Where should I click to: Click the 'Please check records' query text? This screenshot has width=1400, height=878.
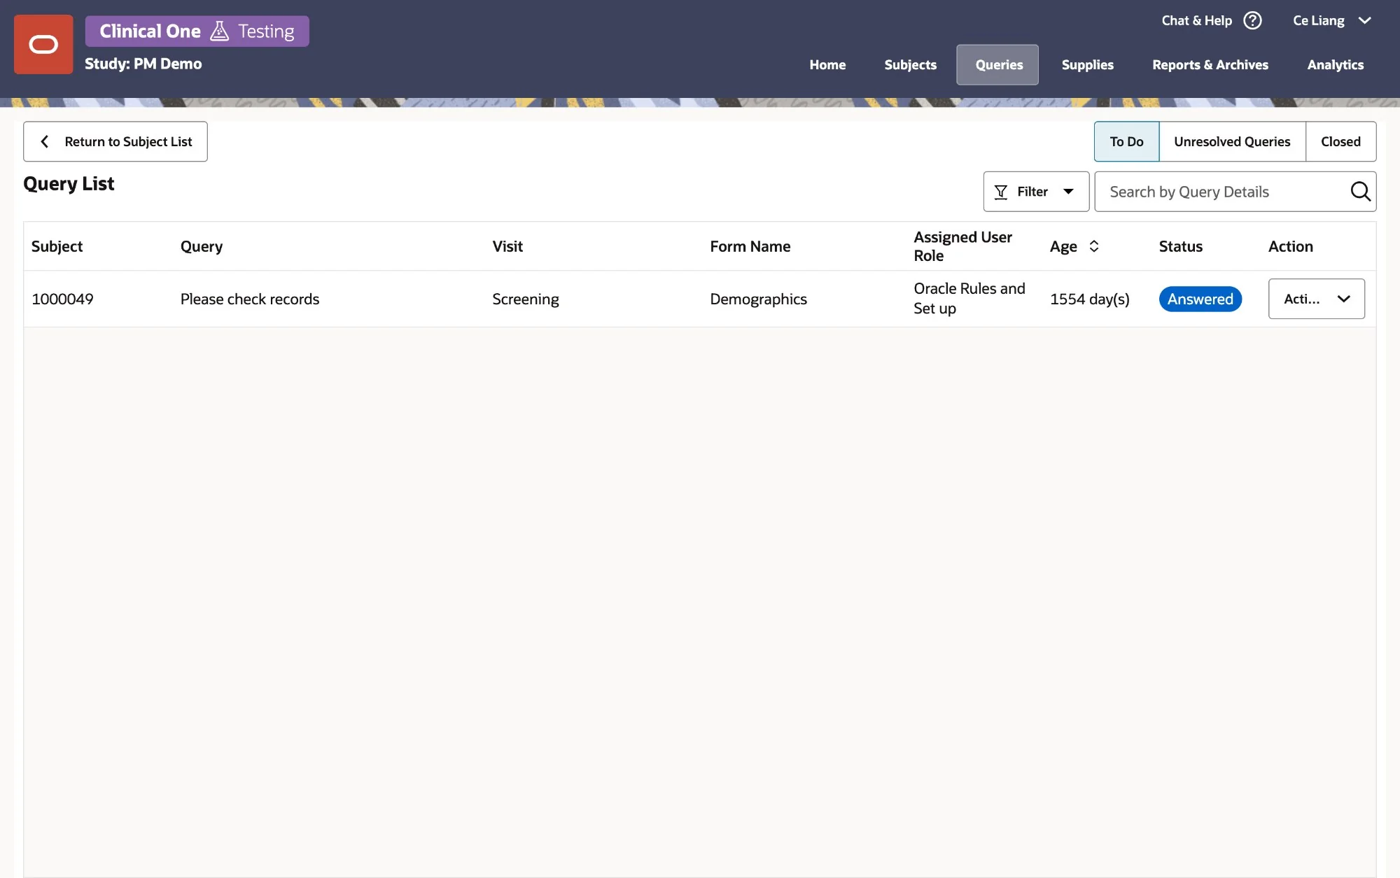coord(250,299)
